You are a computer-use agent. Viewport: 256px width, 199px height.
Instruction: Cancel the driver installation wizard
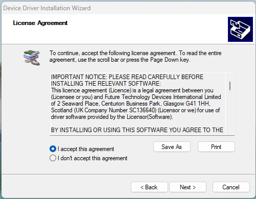pos(231,187)
